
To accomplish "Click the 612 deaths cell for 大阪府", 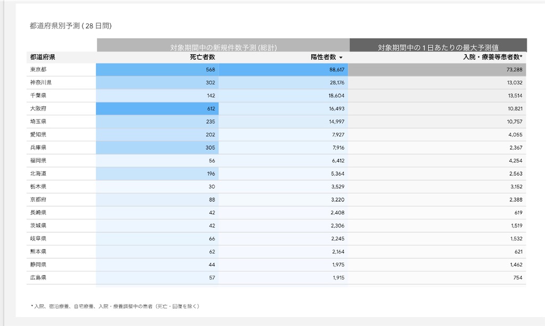I will [158, 108].
